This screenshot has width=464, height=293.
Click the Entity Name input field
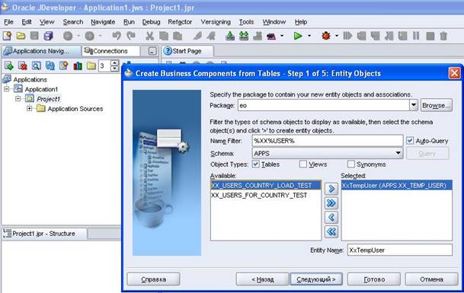(x=400, y=250)
